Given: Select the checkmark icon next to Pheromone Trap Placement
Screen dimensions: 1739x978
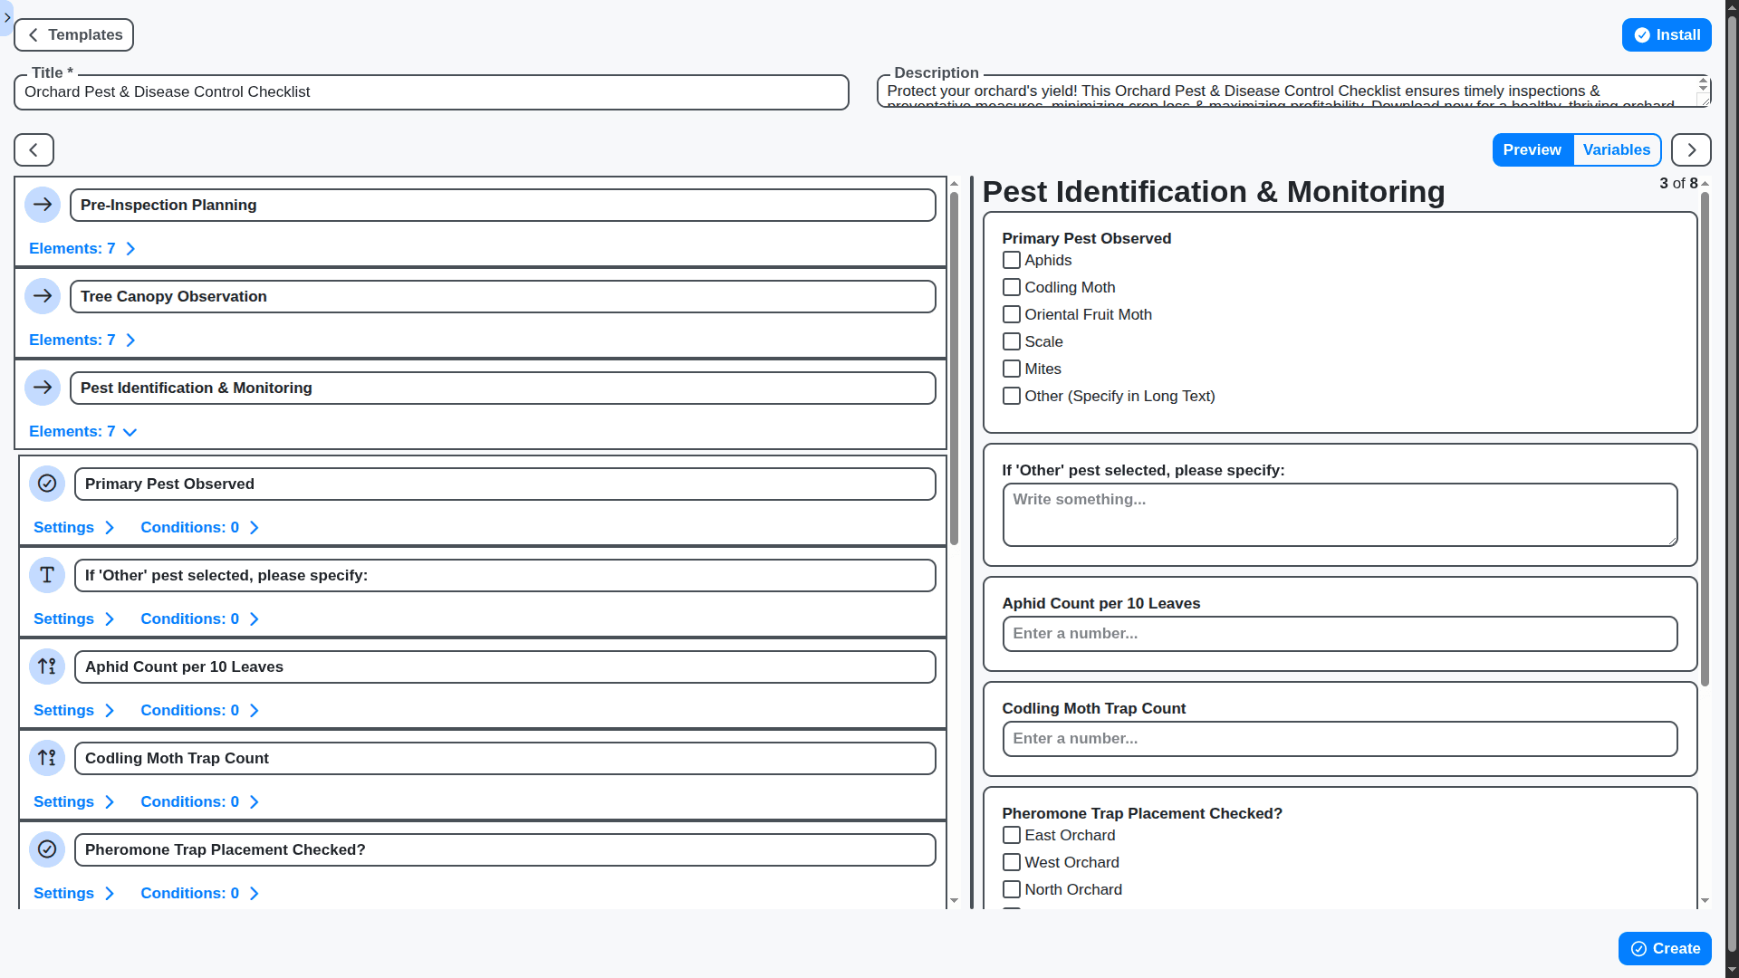Looking at the screenshot, I should (47, 849).
